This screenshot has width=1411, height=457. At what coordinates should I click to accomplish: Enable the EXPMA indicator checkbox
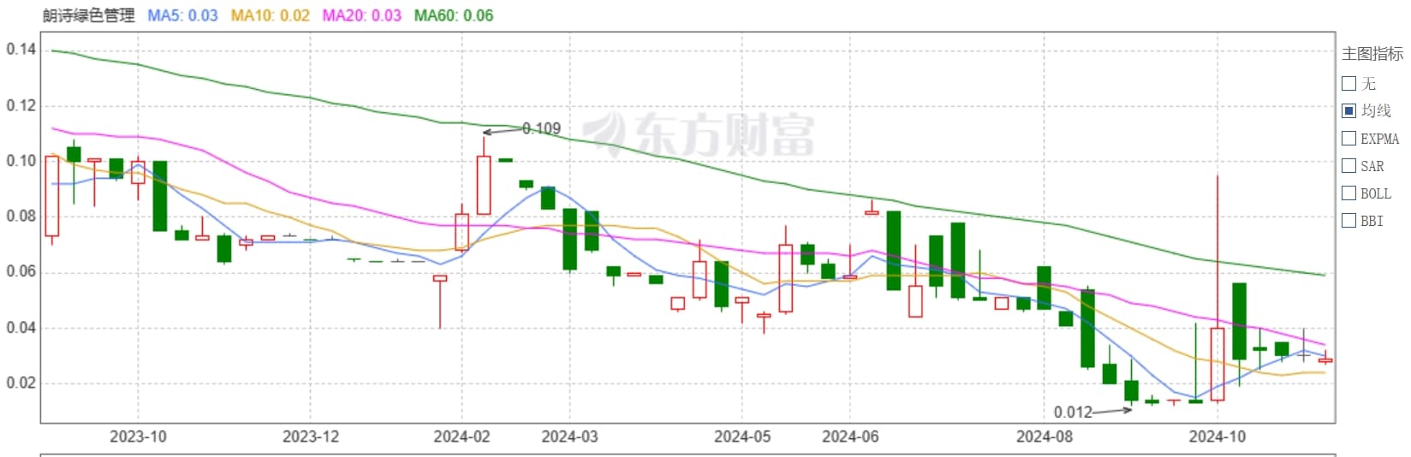click(x=1348, y=138)
